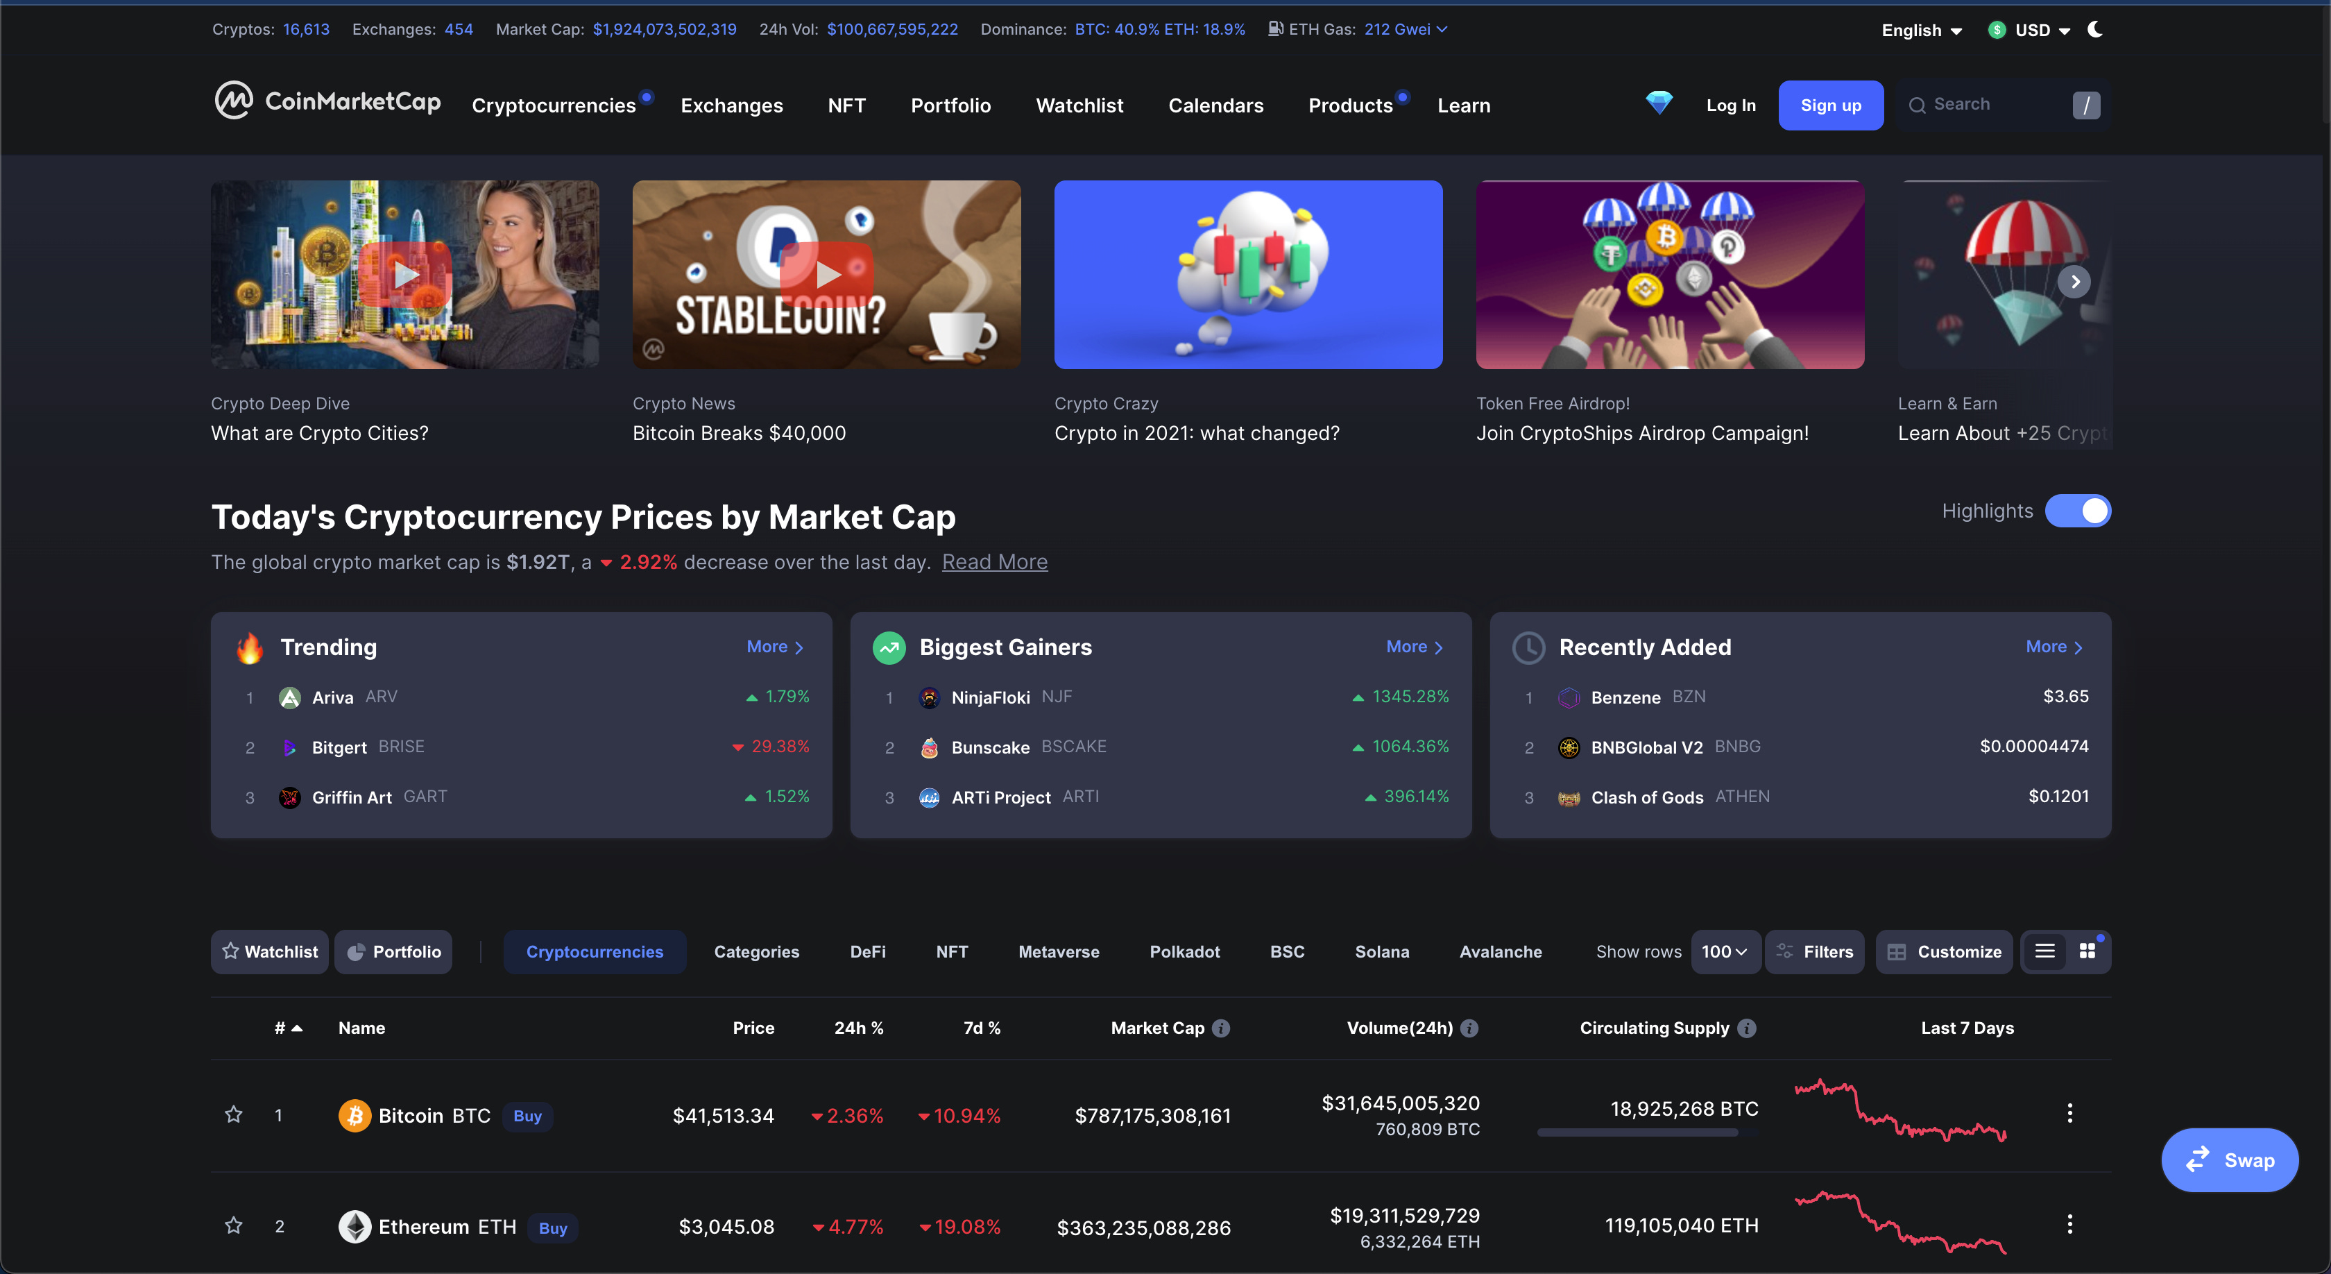Open Ethereum row three-dot options
2331x1274 pixels.
(2069, 1224)
